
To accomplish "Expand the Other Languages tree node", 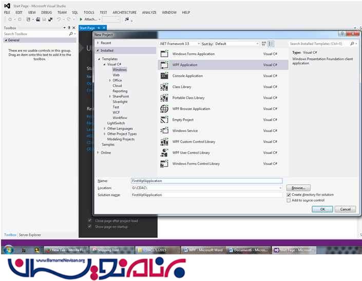I will coord(105,129).
